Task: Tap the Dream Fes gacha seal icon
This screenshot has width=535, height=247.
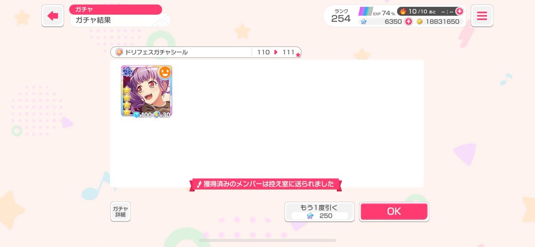Action: pos(119,52)
